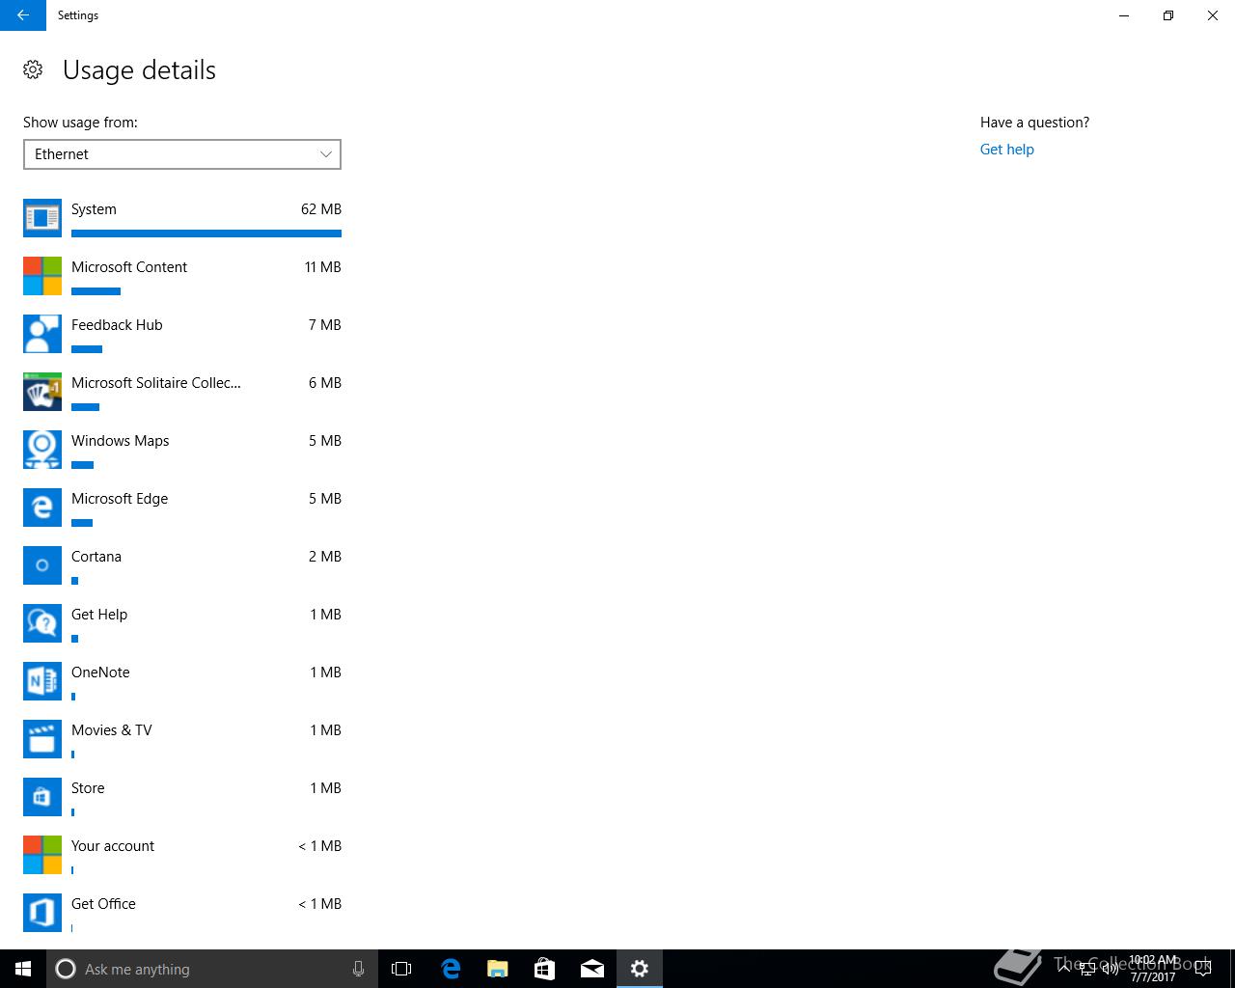Click the Microsoft Content usage bar
The image size is (1235, 988).
click(x=96, y=291)
